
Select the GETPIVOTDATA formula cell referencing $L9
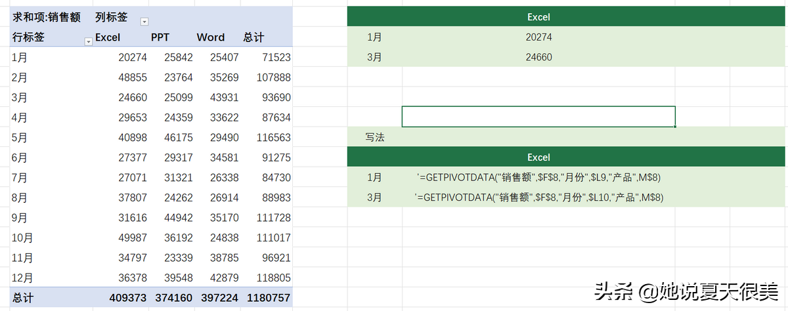[x=538, y=178]
